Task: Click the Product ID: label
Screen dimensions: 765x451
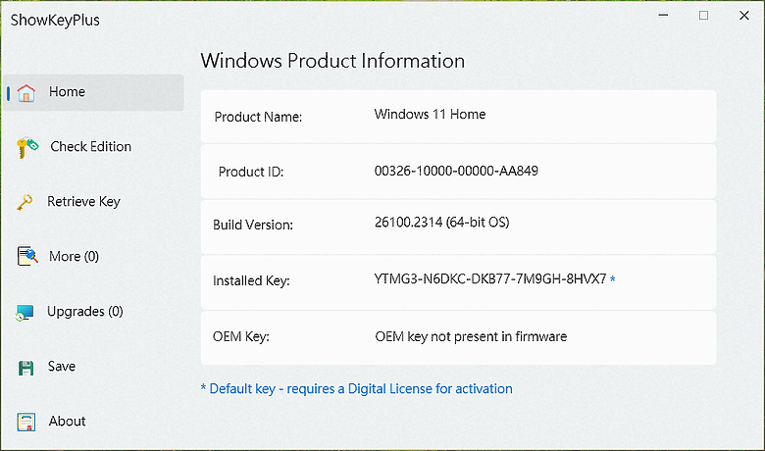Action: (x=251, y=172)
